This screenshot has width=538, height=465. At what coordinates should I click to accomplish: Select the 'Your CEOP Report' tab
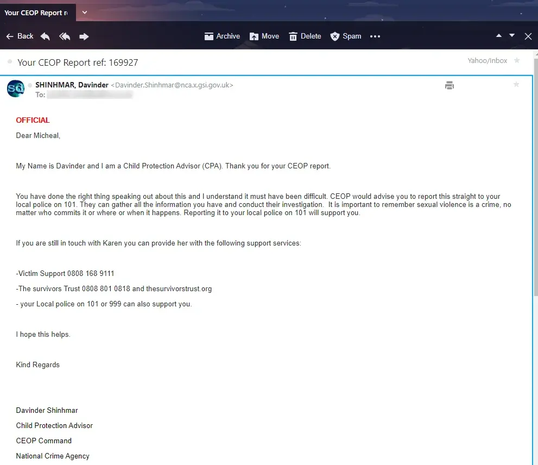(36, 12)
